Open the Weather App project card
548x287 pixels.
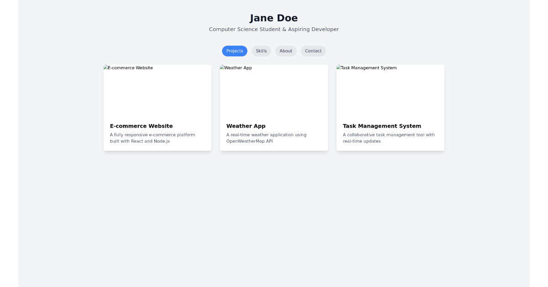point(274,108)
